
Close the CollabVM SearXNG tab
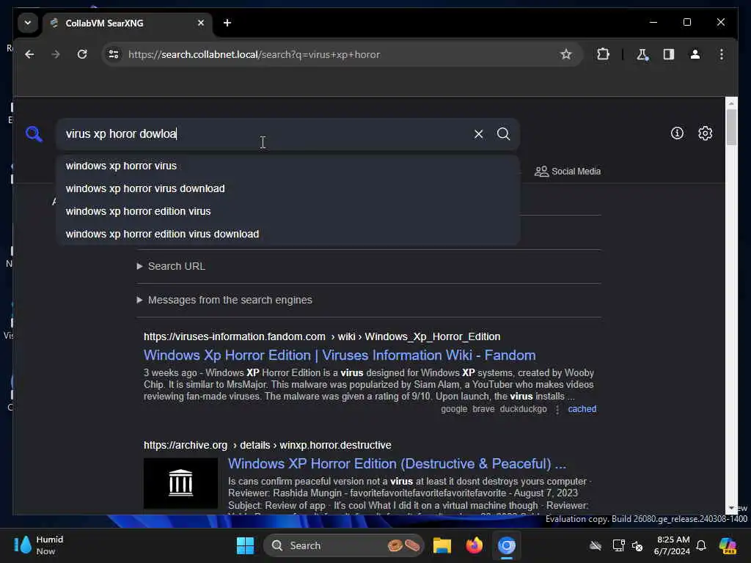pos(201,23)
